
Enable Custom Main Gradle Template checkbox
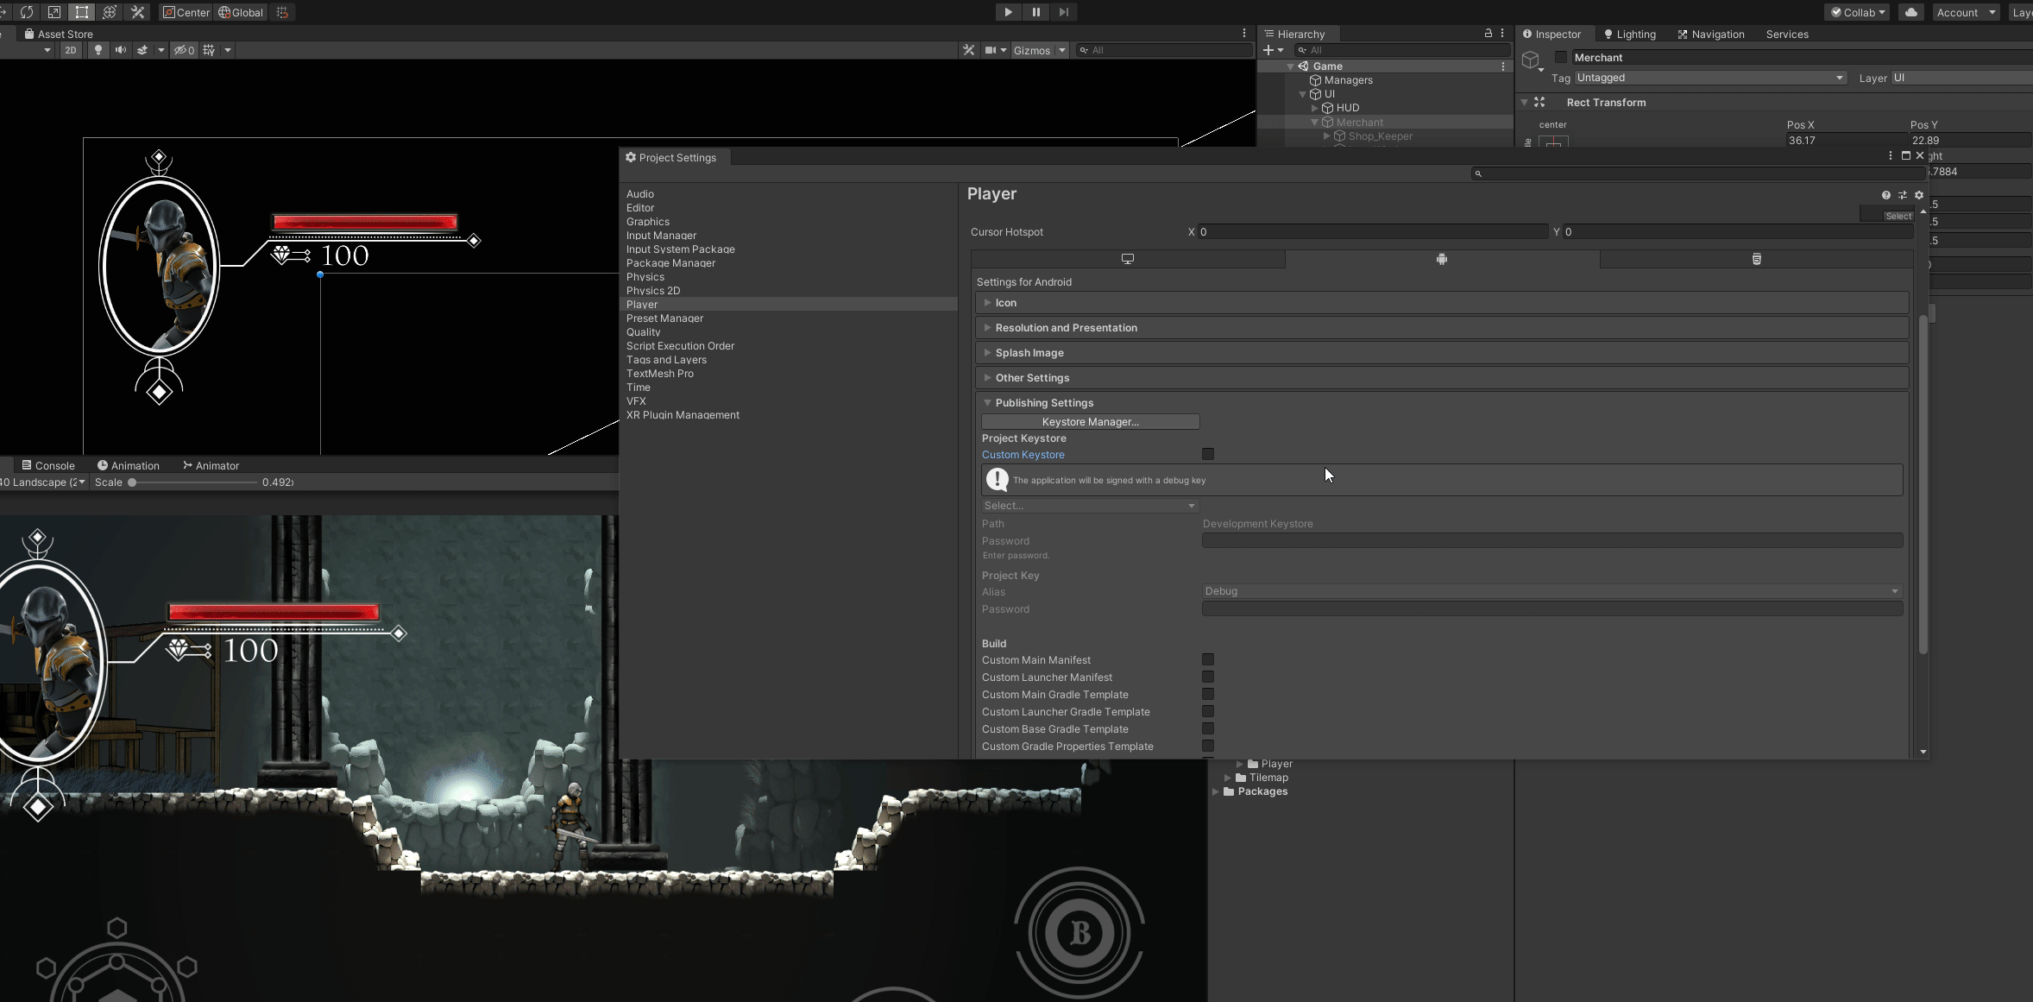pyautogui.click(x=1208, y=694)
